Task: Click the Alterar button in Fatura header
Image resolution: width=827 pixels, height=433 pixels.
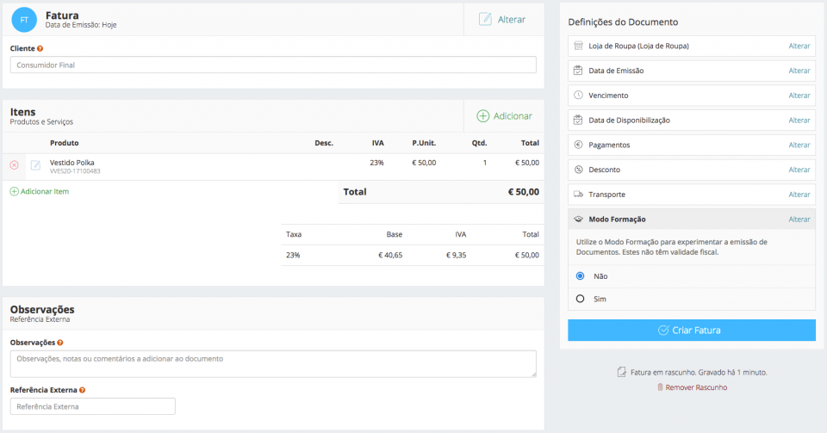Action: pyautogui.click(x=503, y=19)
